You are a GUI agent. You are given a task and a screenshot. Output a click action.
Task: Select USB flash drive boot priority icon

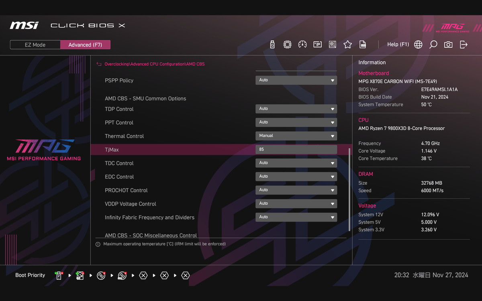(x=59, y=275)
